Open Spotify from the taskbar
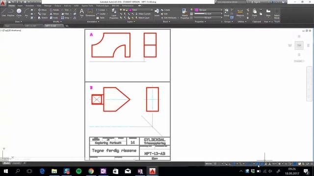 (x=79, y=171)
